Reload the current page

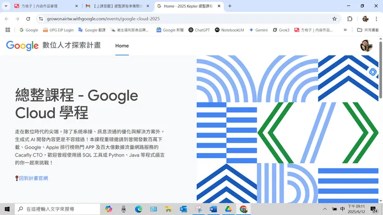pyautogui.click(x=28, y=19)
